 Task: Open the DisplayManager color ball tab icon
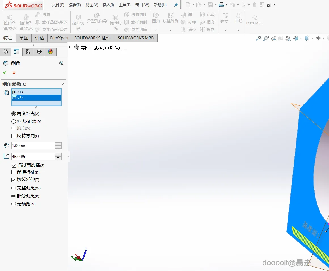(50, 52)
